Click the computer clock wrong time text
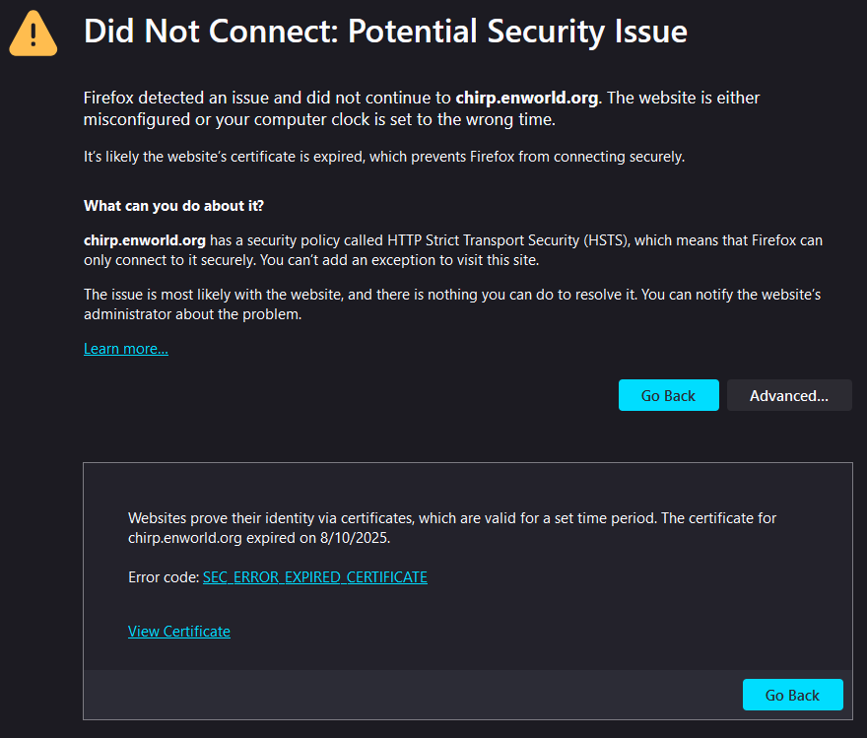The width and height of the screenshot is (867, 738). click(385, 119)
